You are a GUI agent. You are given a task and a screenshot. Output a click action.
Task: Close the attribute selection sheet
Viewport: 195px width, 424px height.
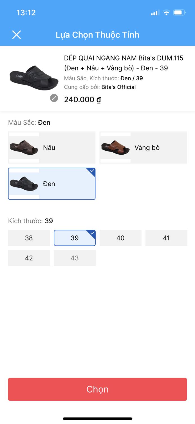(x=17, y=35)
